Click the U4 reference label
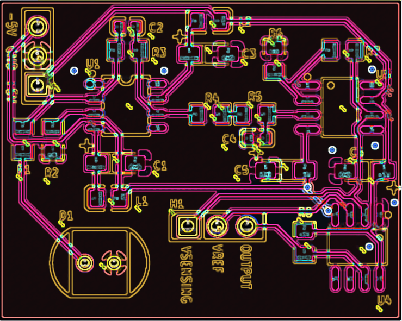Viewport: 402px width, 321px height. pos(384,300)
